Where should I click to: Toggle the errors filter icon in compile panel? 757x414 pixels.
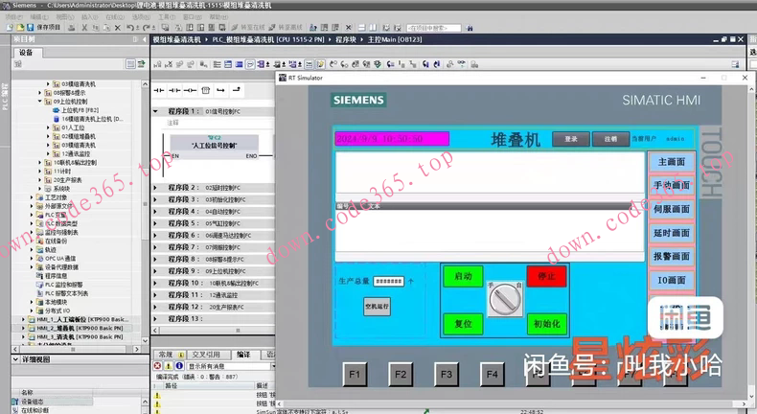pos(157,366)
